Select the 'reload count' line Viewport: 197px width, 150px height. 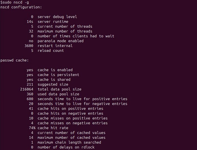coord(51,50)
